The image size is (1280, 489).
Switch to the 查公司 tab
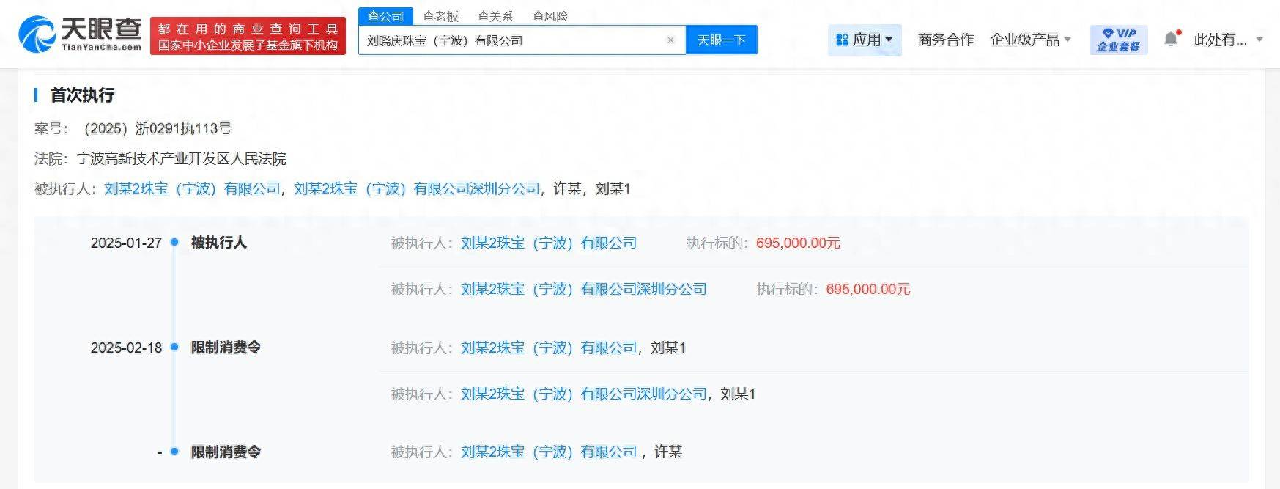pyautogui.click(x=385, y=16)
